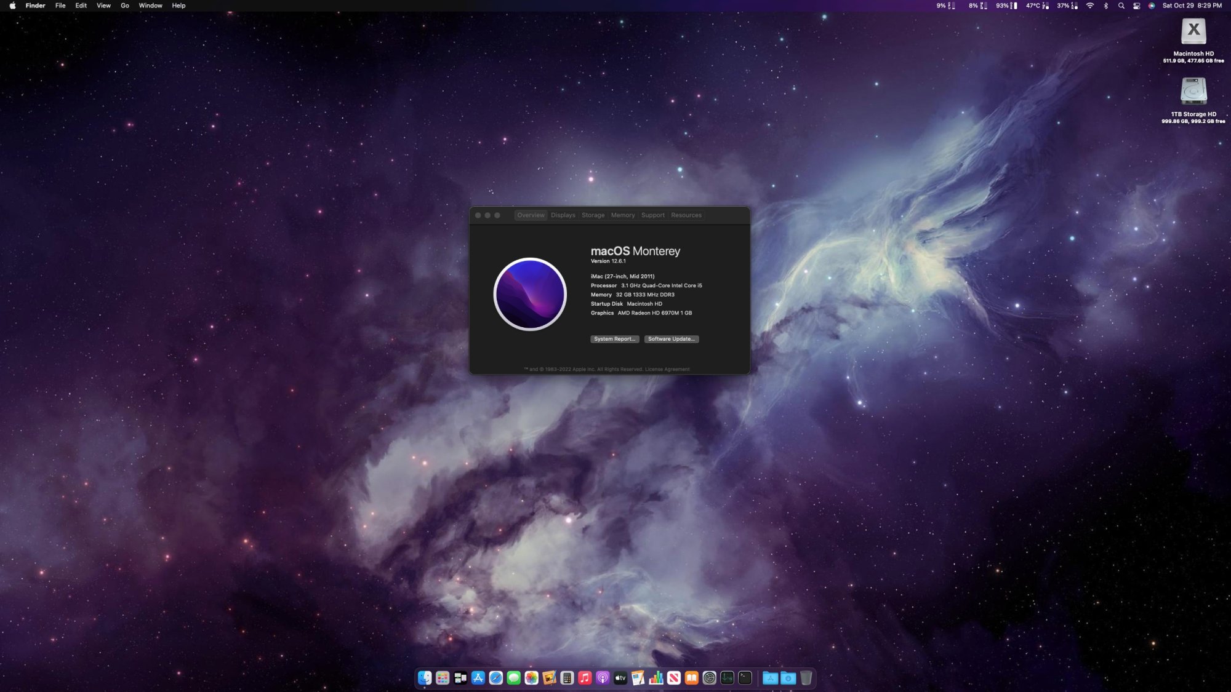Open Books from the Dock
1231x692 pixels.
click(692, 678)
